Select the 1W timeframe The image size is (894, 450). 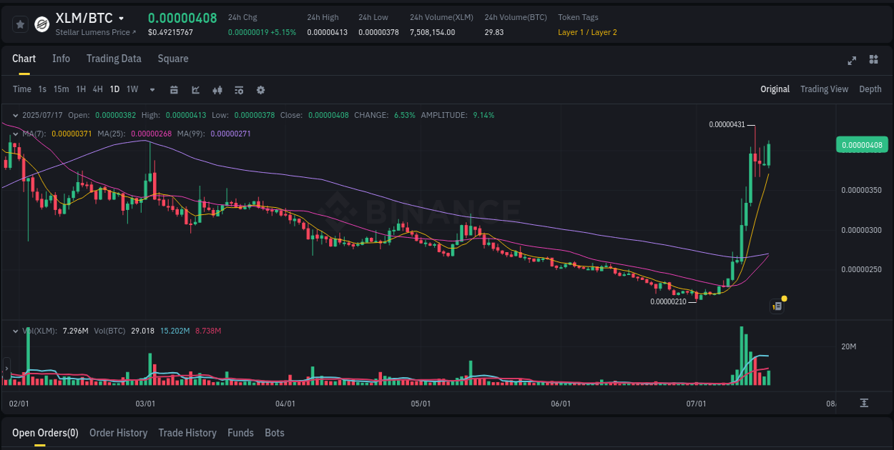[132, 89]
